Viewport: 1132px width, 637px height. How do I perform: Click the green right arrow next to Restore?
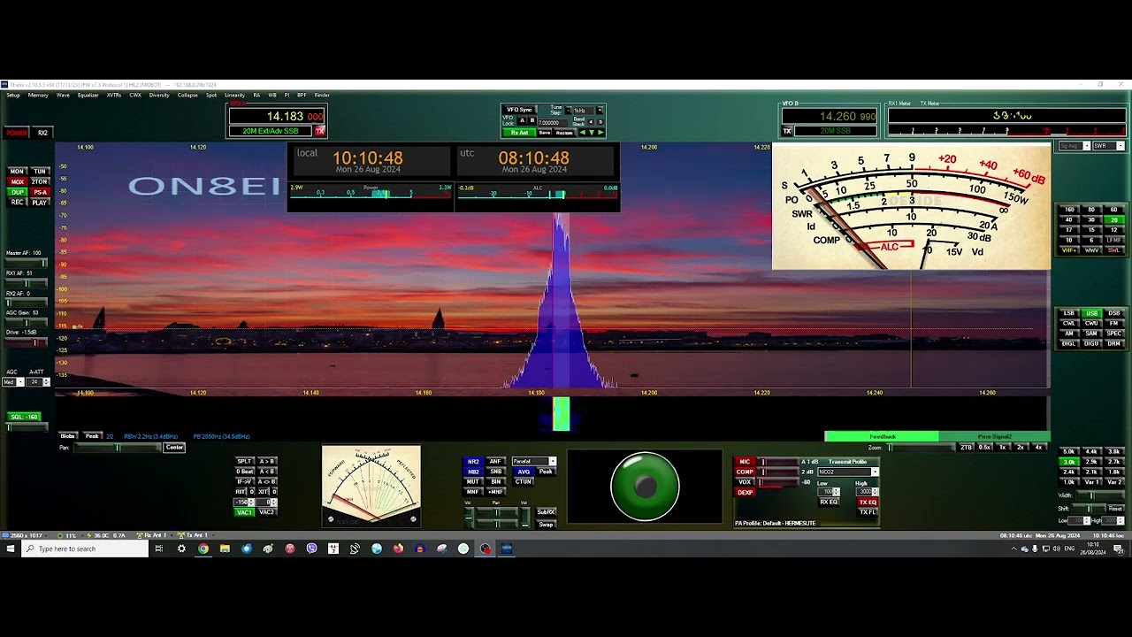point(600,133)
